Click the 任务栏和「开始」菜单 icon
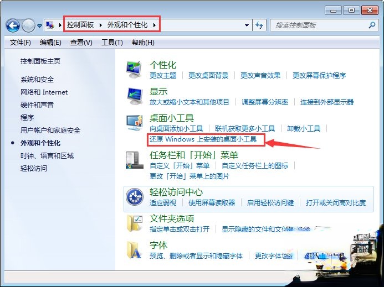Screen dimensions: 384x287 134,160
